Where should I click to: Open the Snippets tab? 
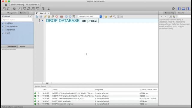[x=181, y=13]
